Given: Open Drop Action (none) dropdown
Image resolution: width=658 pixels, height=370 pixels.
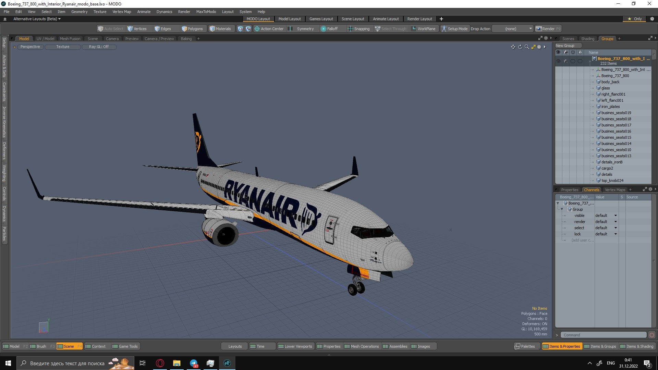Looking at the screenshot, I should pyautogui.click(x=513, y=29).
